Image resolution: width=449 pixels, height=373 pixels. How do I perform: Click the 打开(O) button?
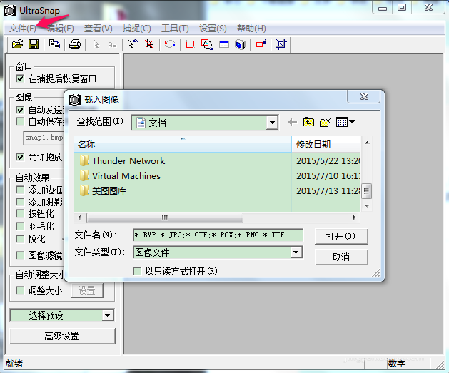(341, 236)
